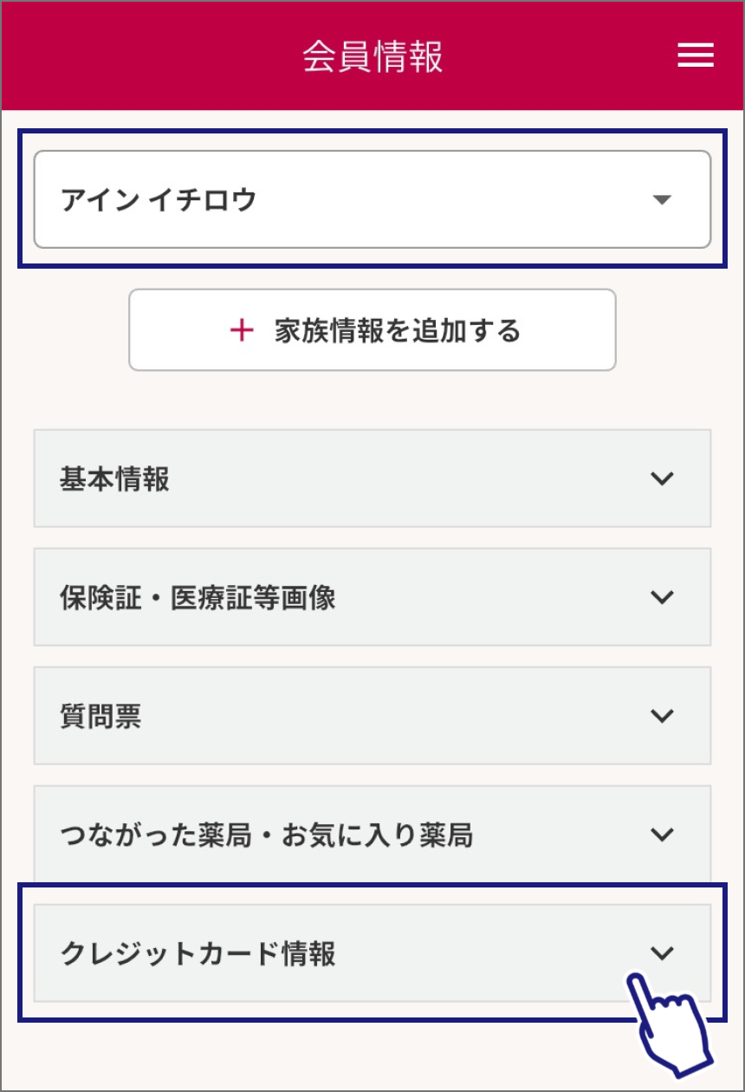Click the アイン イチロウ name text

pos(159,200)
